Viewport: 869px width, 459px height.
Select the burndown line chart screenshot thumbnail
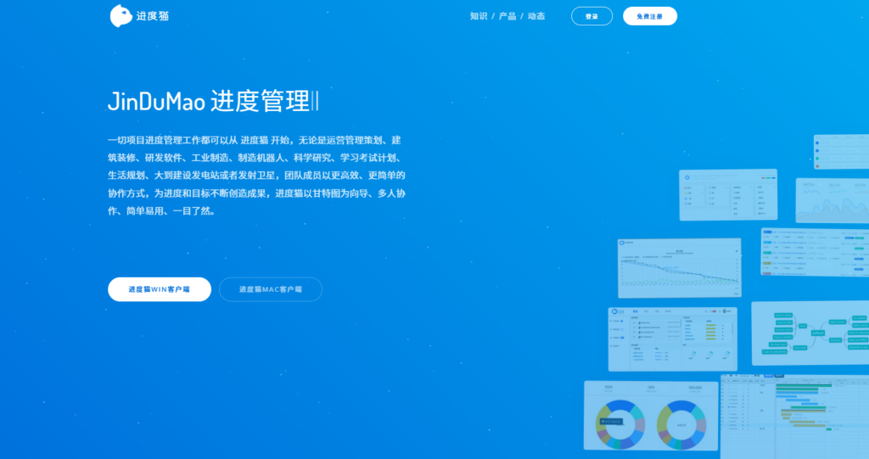[x=680, y=268]
